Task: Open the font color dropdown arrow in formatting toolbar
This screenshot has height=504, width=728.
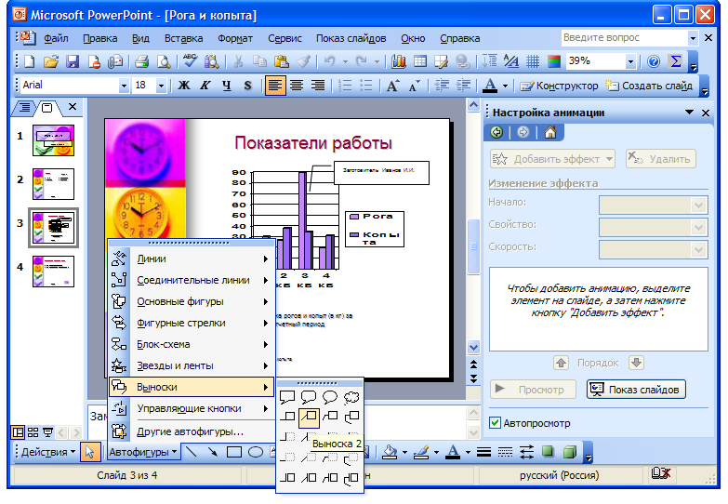Action: pos(505,86)
